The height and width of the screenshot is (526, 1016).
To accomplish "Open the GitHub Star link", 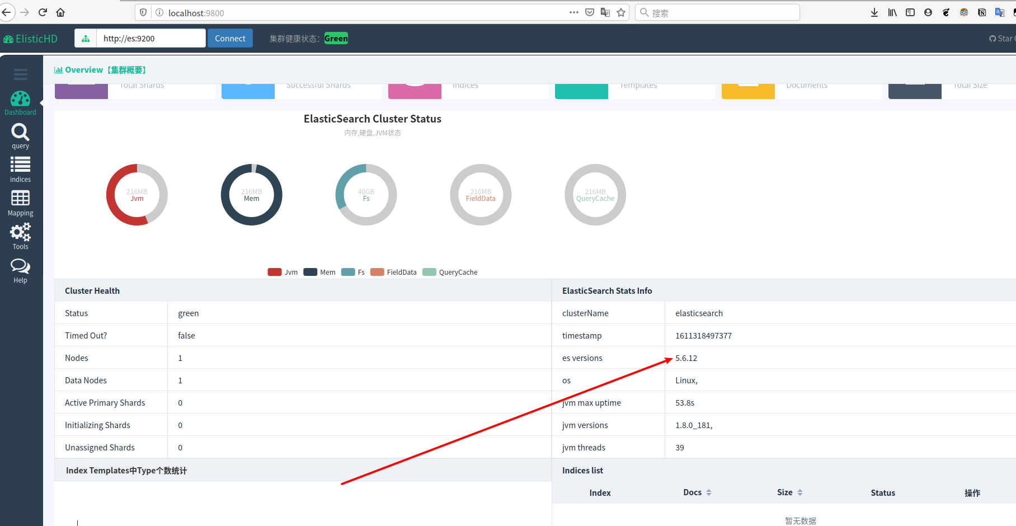I will [x=1001, y=39].
